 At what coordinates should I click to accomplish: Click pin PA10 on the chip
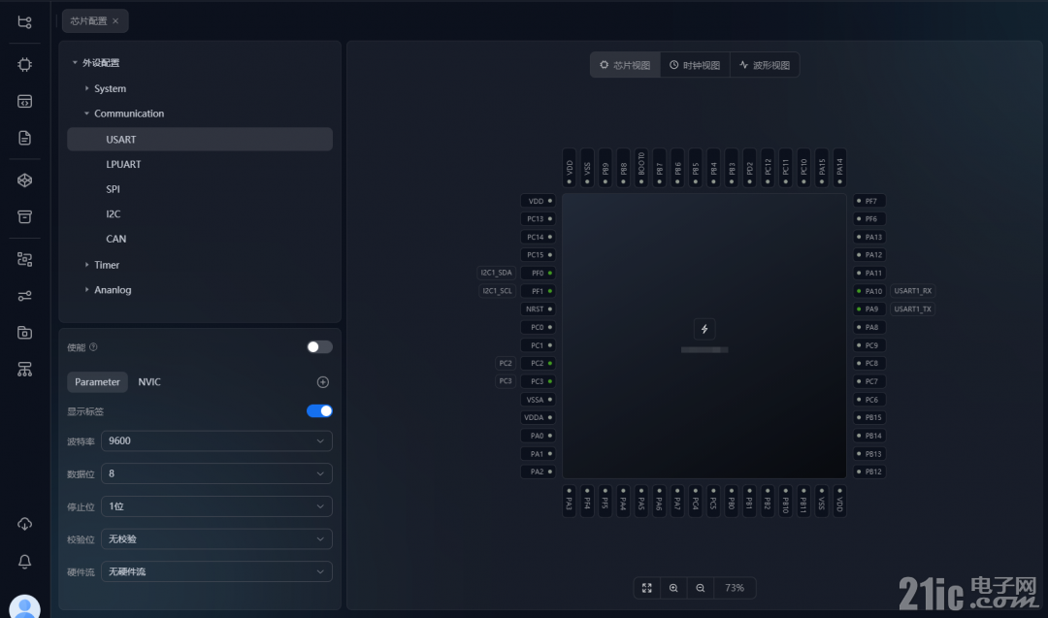[869, 291]
